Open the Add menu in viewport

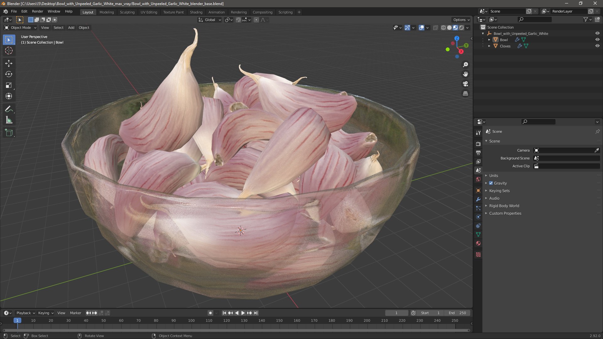point(71,28)
